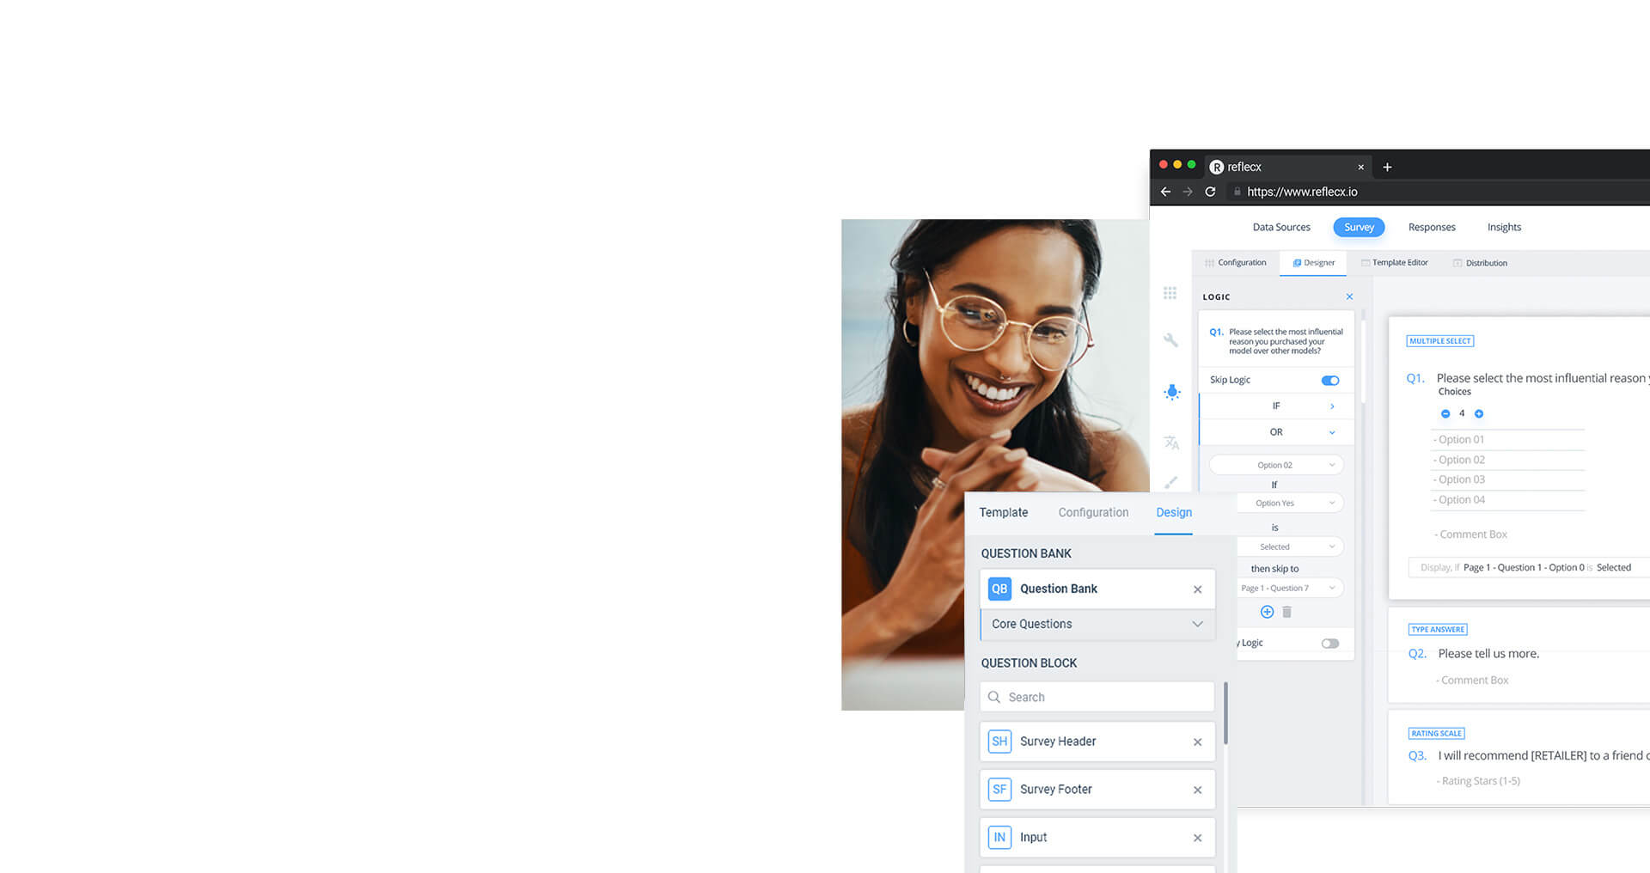Collapse the OR condition row
Viewport: 1650px width, 873px height.
[x=1277, y=432]
